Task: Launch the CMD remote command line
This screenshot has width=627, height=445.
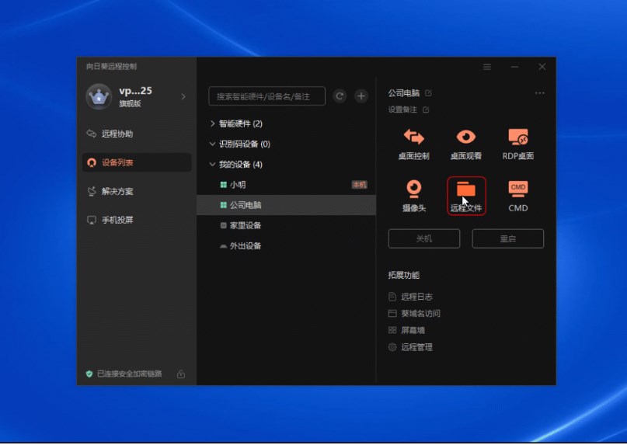Action: pos(517,196)
